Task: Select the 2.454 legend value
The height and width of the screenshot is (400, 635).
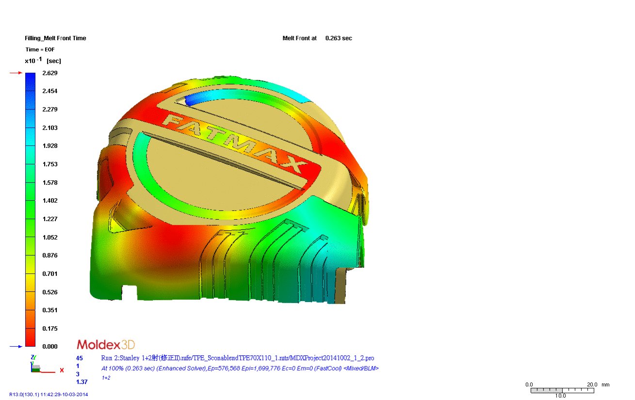Action: click(50, 91)
